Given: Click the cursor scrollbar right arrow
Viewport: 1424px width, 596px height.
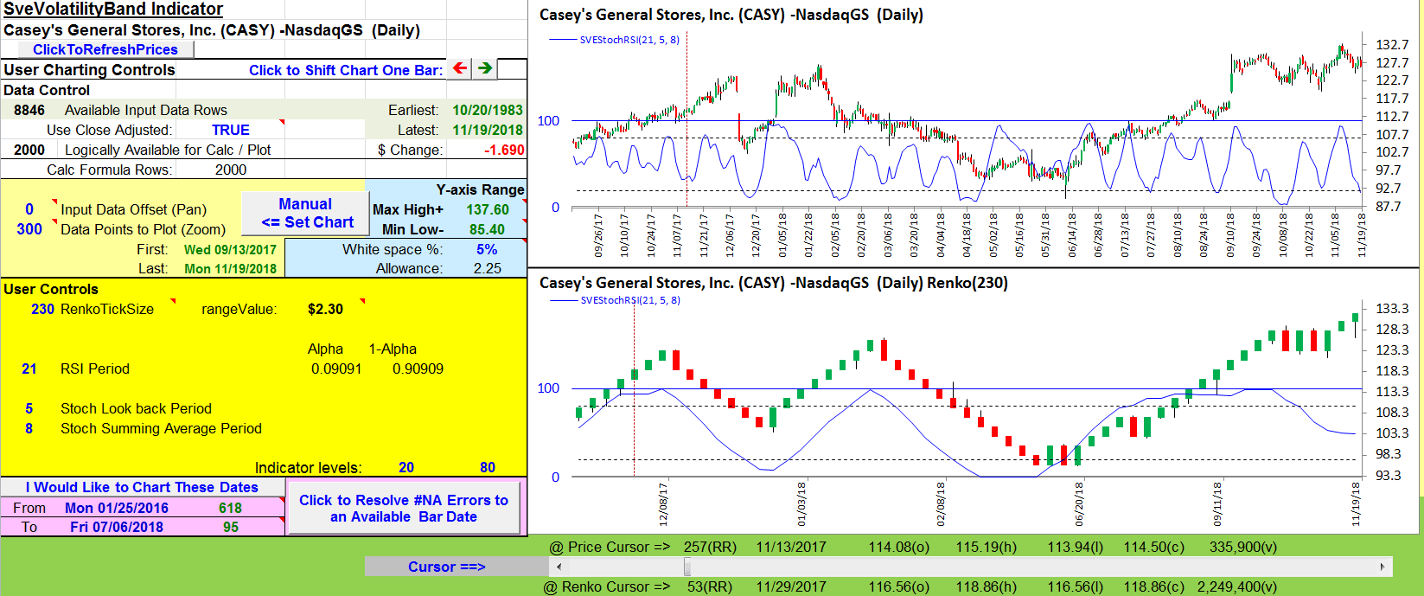Looking at the screenshot, I should [1382, 567].
